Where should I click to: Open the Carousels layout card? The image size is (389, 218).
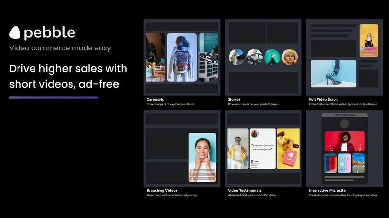click(x=182, y=58)
